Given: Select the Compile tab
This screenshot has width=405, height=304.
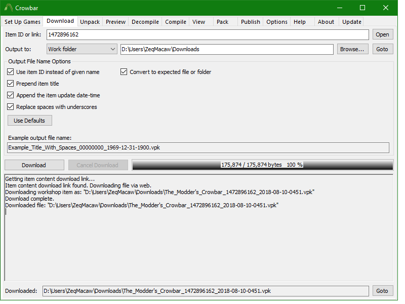Looking at the screenshot, I should coord(176,22).
